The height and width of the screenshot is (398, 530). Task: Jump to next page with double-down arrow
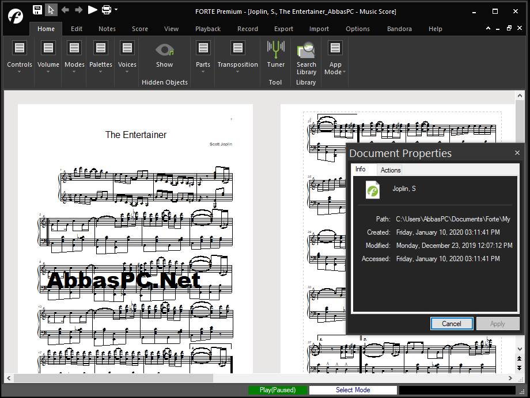click(x=520, y=368)
